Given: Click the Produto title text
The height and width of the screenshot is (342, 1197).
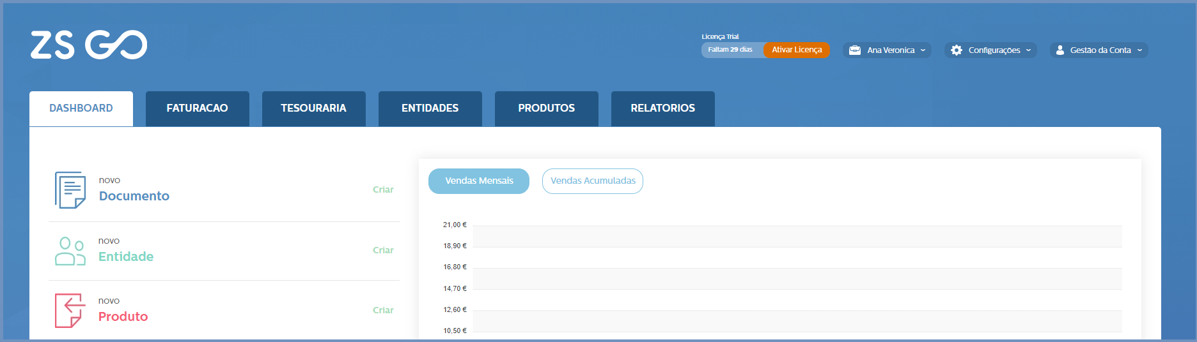Looking at the screenshot, I should [123, 316].
